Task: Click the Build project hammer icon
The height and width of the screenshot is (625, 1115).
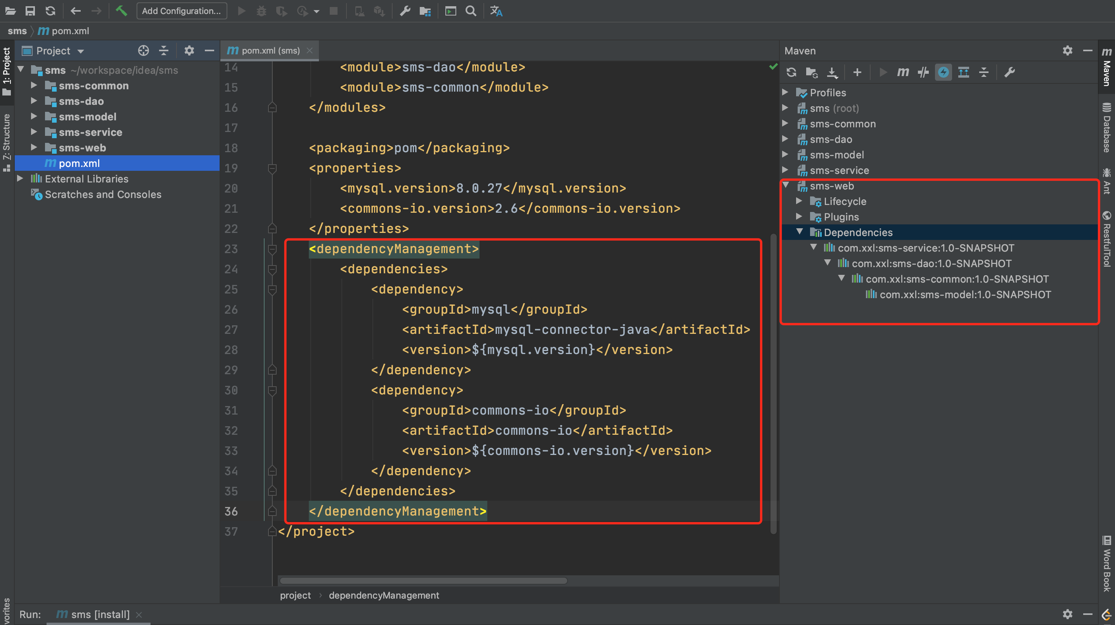Action: tap(121, 11)
